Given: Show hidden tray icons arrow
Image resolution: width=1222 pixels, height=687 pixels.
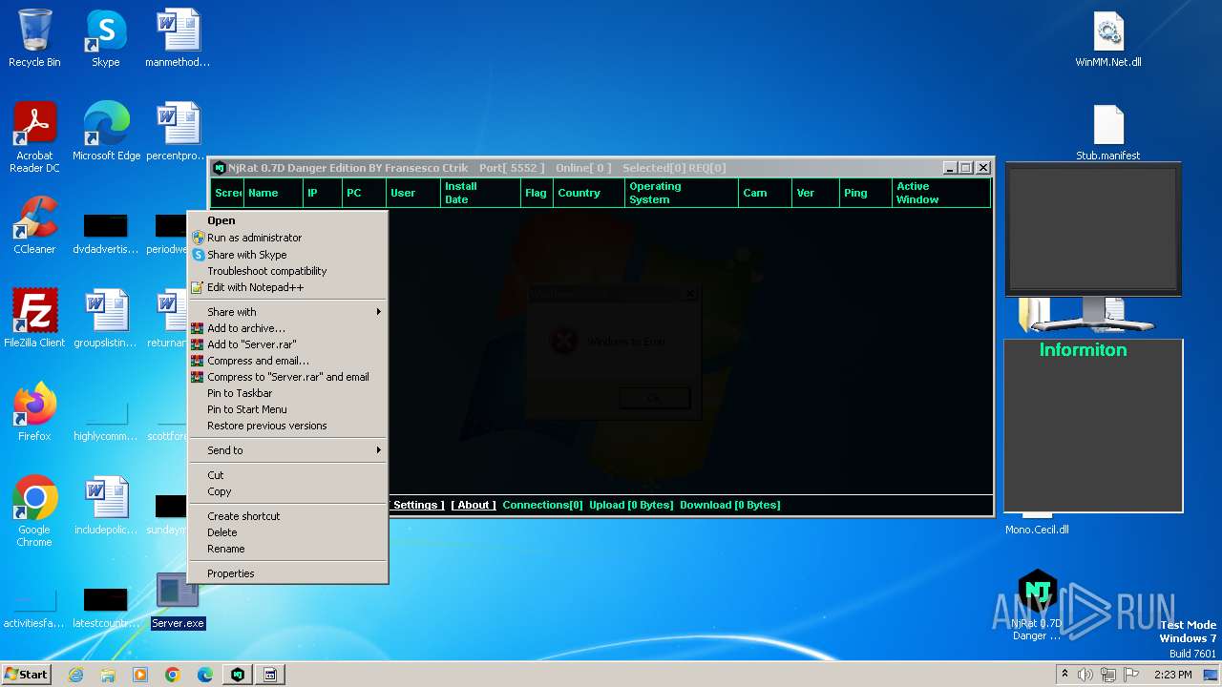Looking at the screenshot, I should click(1064, 675).
